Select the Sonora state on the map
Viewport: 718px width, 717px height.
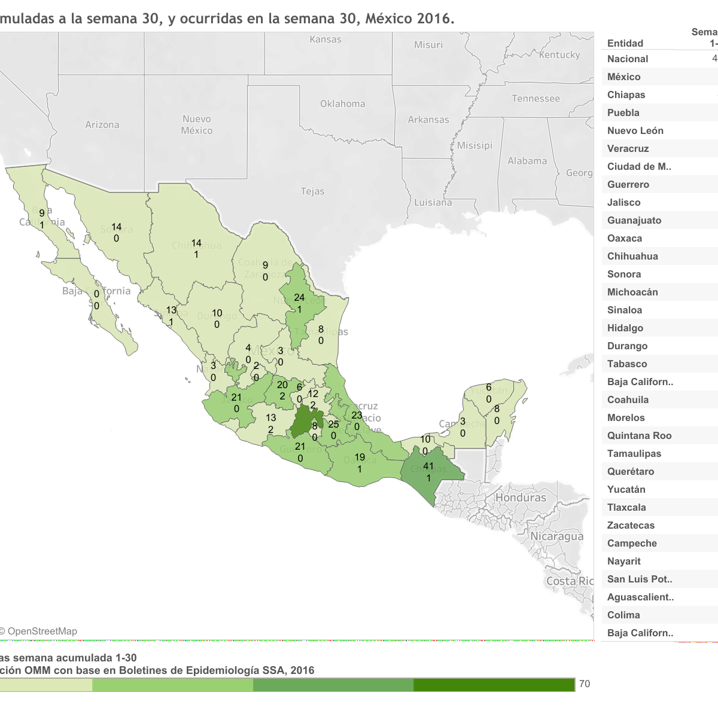(116, 233)
